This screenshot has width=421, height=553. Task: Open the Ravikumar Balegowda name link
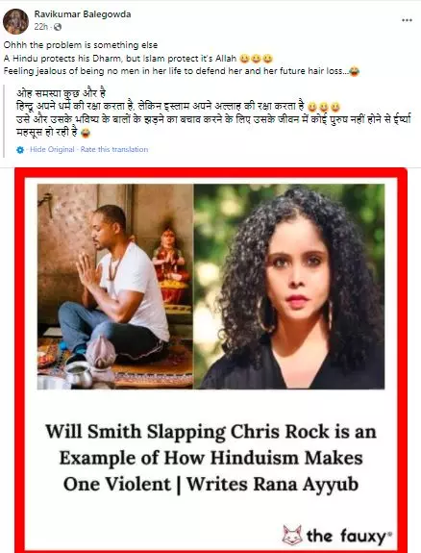(x=83, y=14)
